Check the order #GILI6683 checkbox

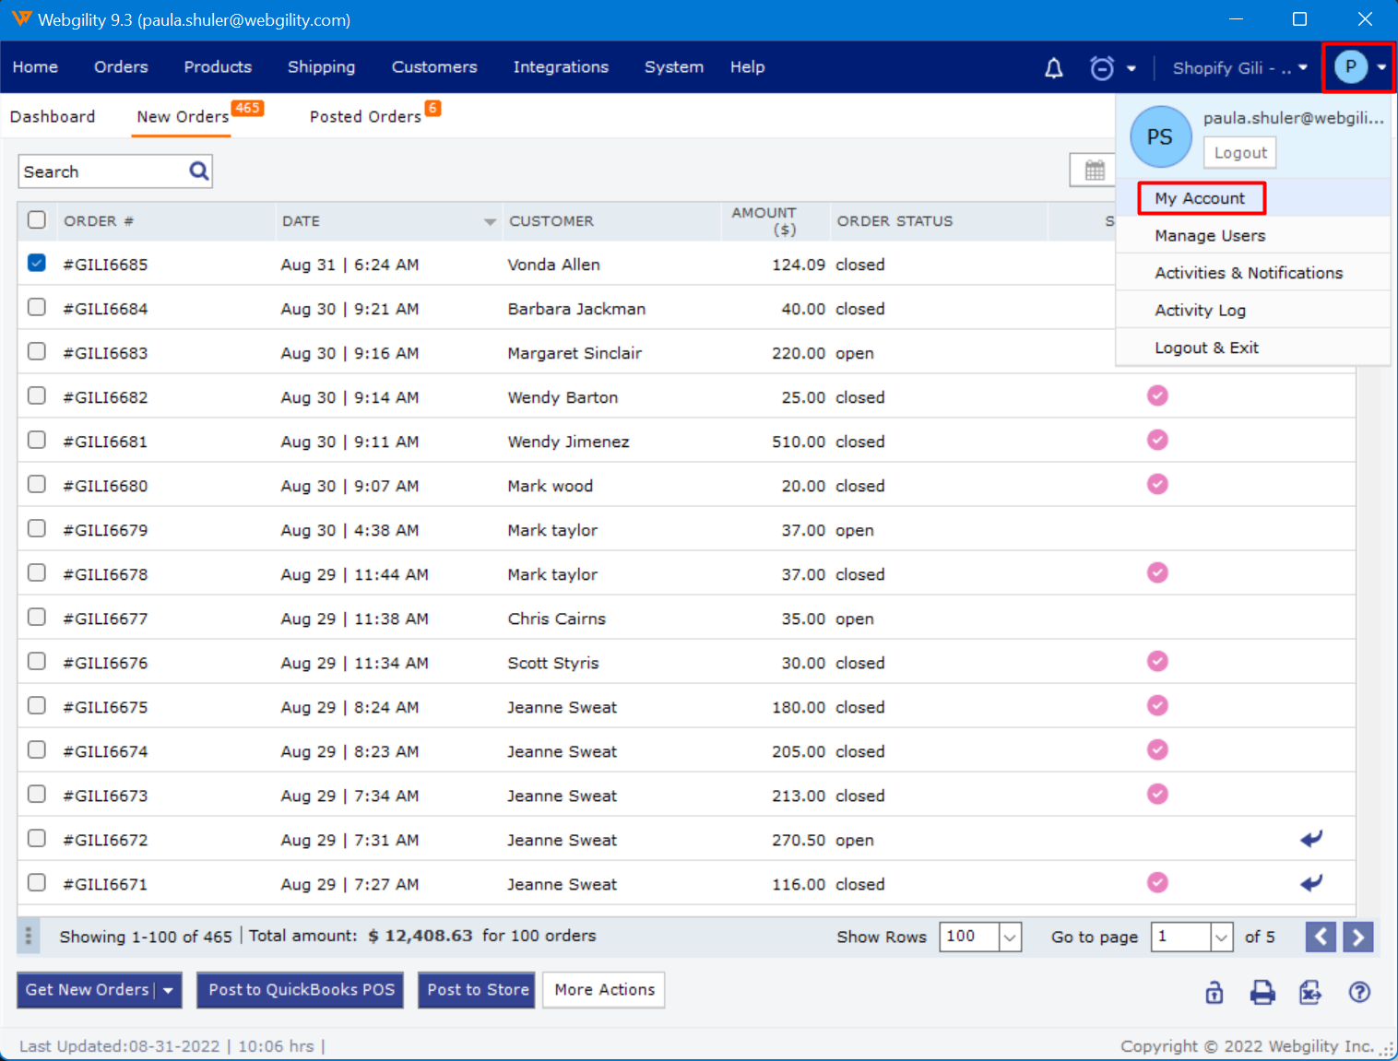click(x=37, y=351)
